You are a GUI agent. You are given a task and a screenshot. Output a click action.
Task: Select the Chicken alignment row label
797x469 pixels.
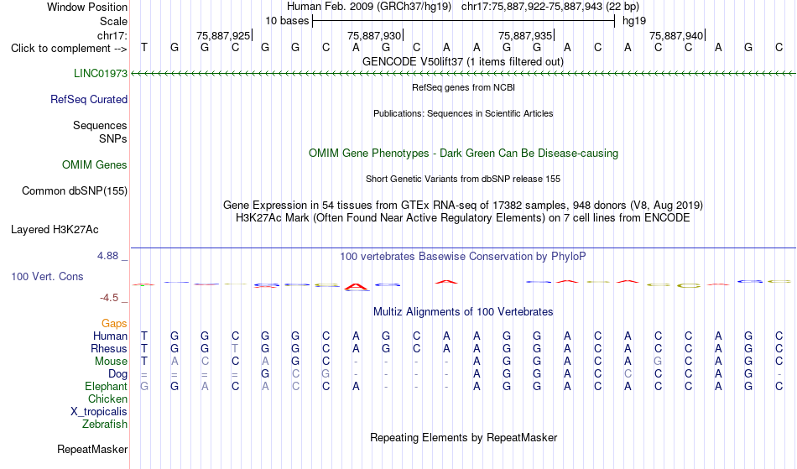click(x=107, y=399)
